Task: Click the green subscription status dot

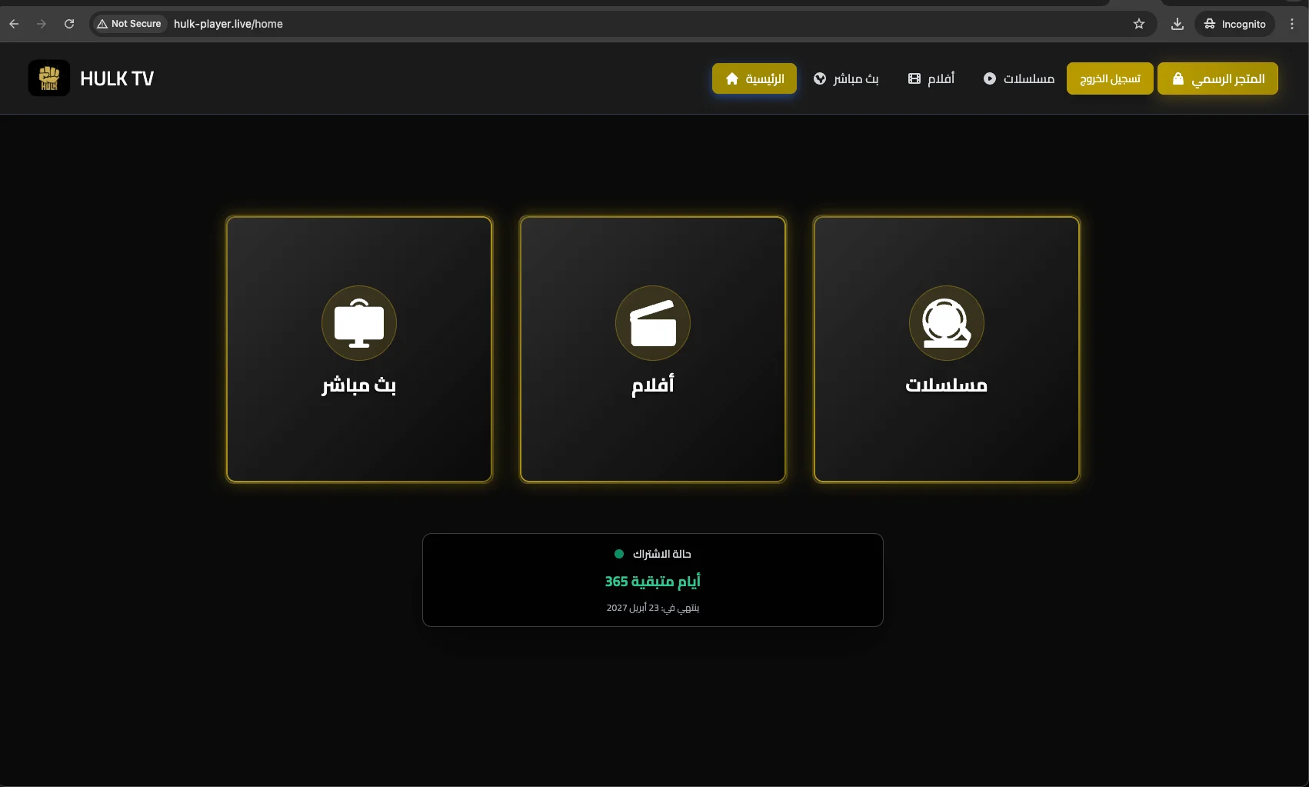Action: pyautogui.click(x=619, y=554)
